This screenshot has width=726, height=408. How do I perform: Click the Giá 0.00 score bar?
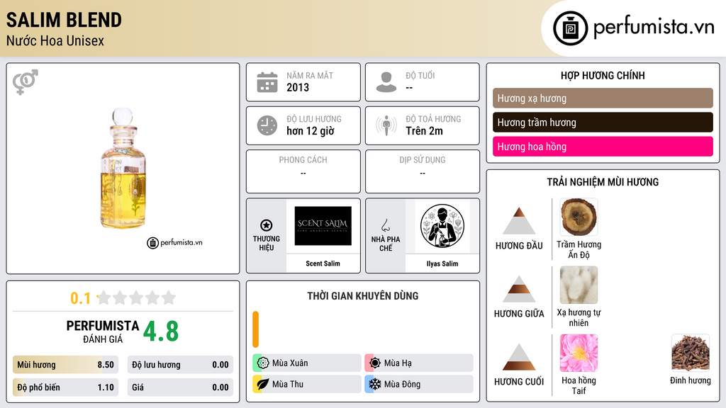(x=180, y=387)
